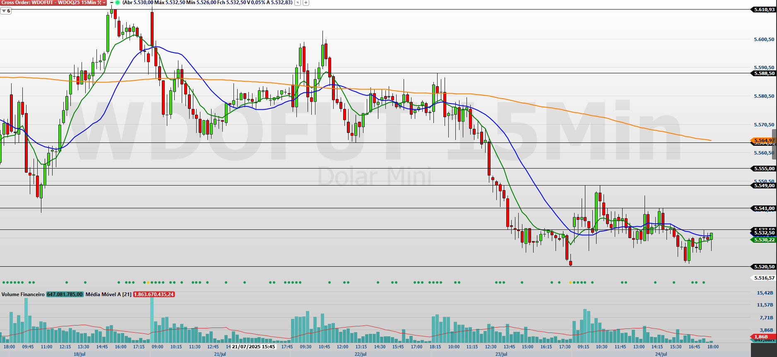This screenshot has width=777, height=357.
Task: Click the vertical scrollbar handle on price axis
Action: tap(774, 144)
